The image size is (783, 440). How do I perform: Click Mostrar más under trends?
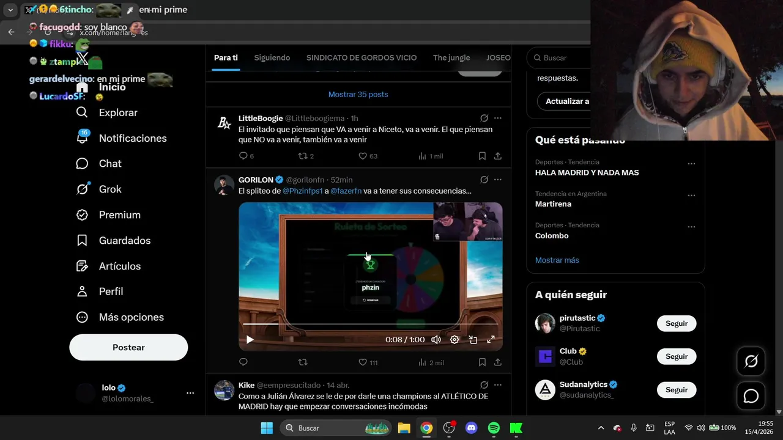click(x=557, y=260)
